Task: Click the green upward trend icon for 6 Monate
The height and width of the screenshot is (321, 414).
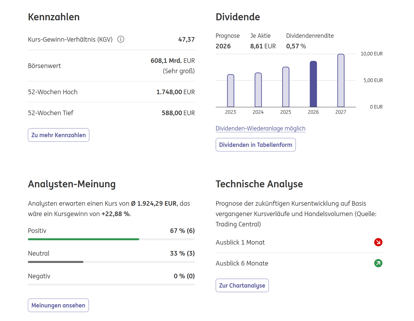Action: 378,263
